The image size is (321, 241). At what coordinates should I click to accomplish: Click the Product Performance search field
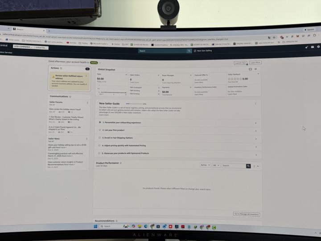point(234,166)
